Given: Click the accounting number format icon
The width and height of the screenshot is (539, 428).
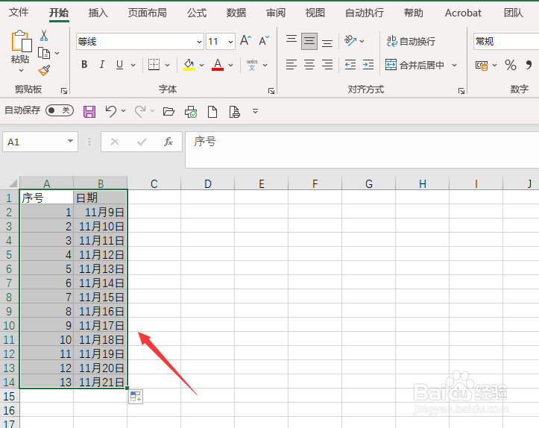Looking at the screenshot, I should [482, 66].
